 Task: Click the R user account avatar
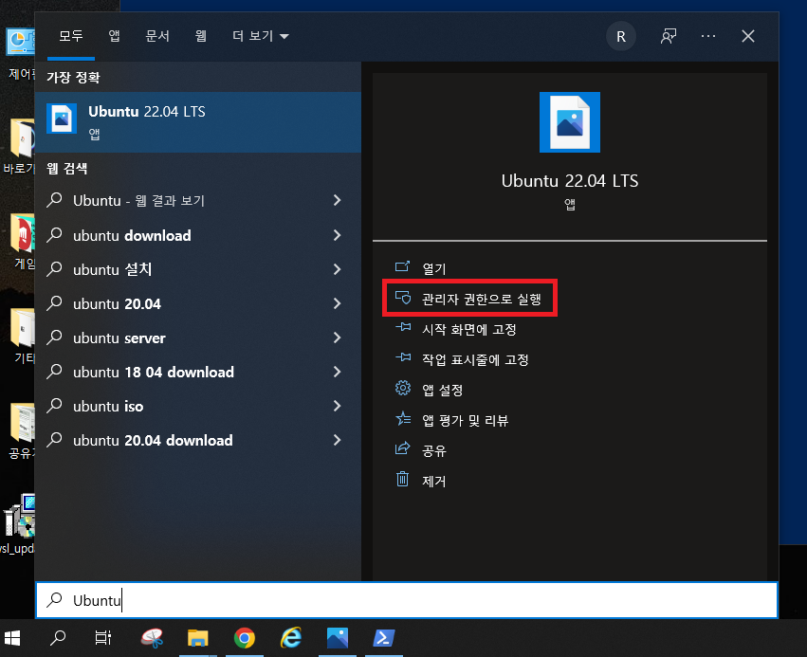[621, 36]
